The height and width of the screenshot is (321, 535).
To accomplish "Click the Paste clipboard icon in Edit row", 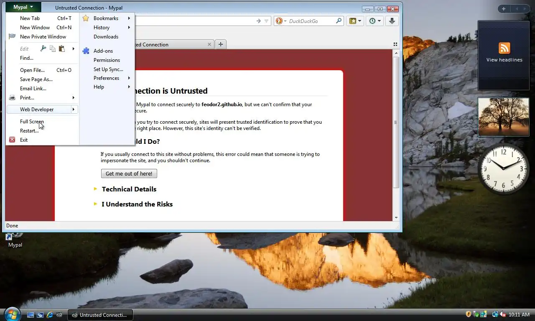I will pos(62,49).
